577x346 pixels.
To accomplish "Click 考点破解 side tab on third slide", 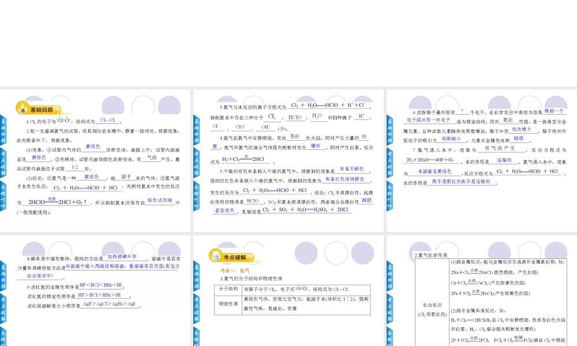I will tap(389, 163).
